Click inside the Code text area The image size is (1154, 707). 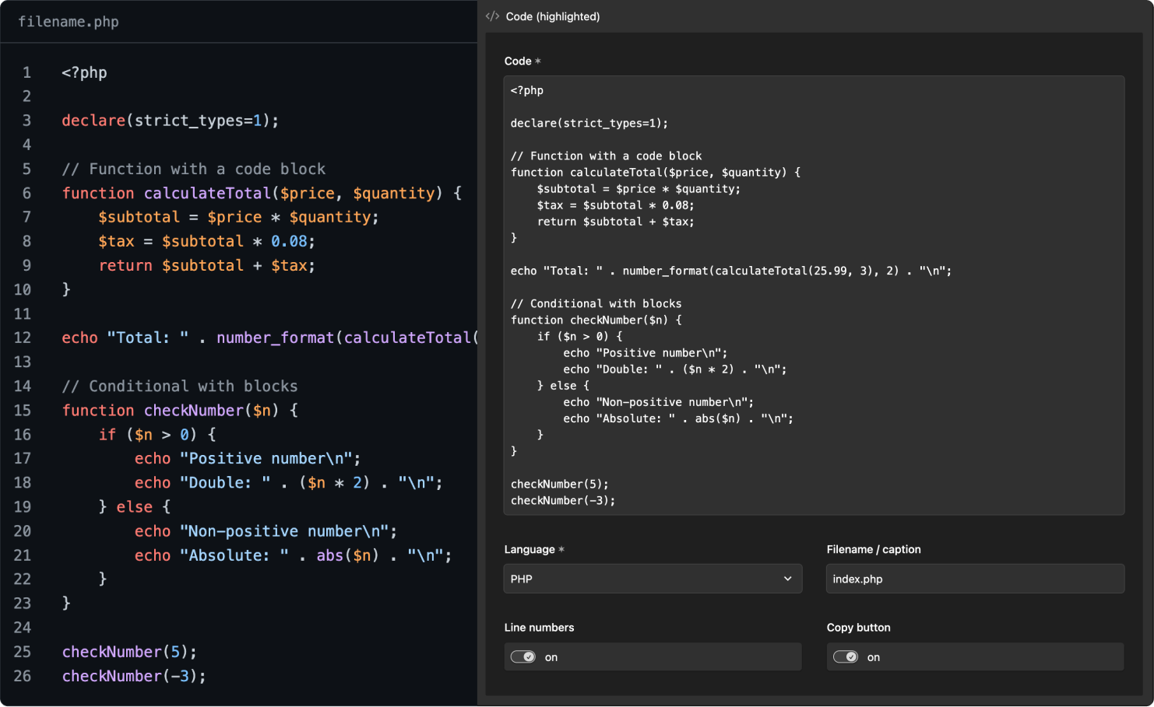click(814, 296)
